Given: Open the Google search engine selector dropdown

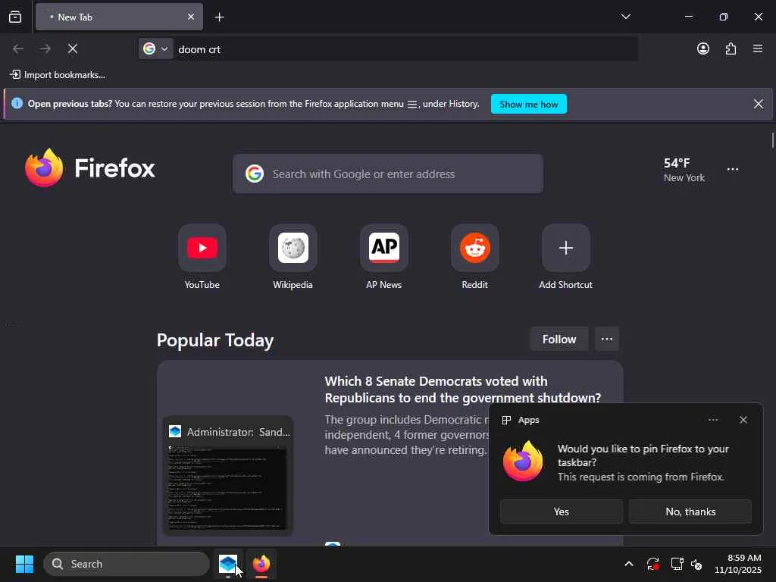Looking at the screenshot, I should [156, 49].
